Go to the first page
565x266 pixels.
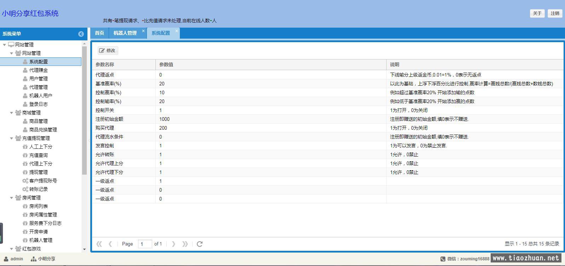[99, 244]
